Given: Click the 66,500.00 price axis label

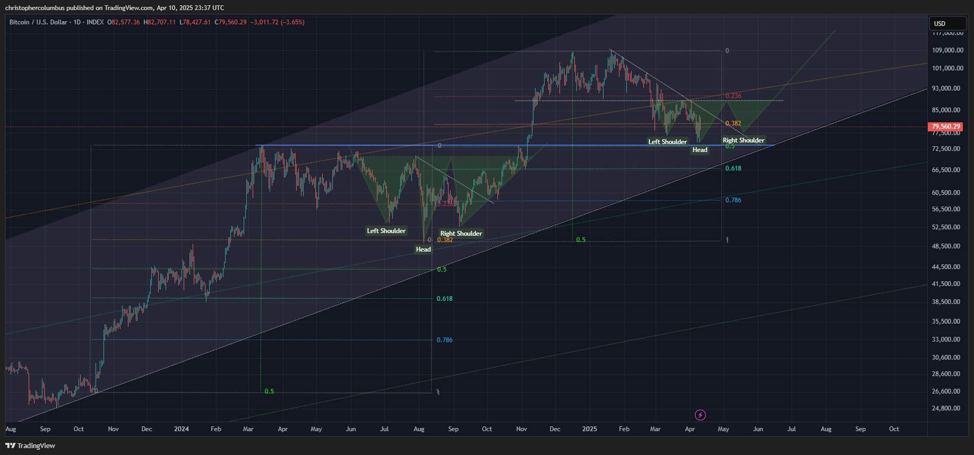Looking at the screenshot, I should coord(946,170).
